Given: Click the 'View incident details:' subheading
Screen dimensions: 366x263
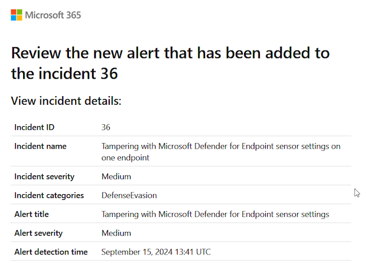Looking at the screenshot, I should point(66,100).
